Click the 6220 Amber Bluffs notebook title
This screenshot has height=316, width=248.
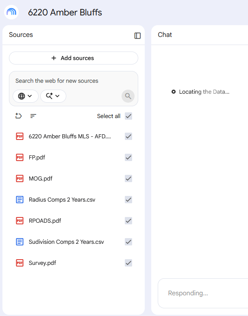coord(65,12)
